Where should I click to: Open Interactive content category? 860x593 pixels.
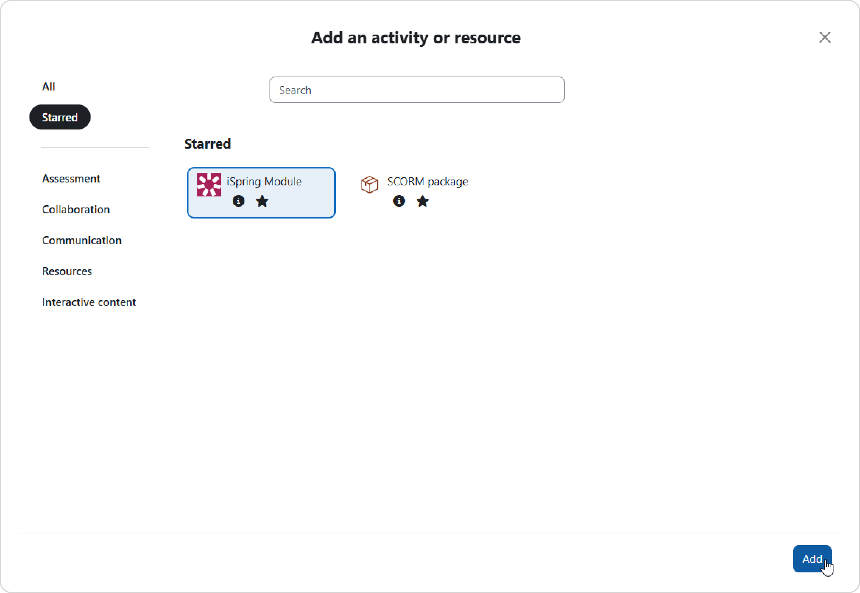click(89, 302)
